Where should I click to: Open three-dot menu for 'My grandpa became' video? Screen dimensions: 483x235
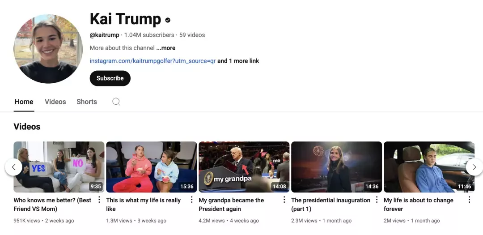(x=284, y=200)
